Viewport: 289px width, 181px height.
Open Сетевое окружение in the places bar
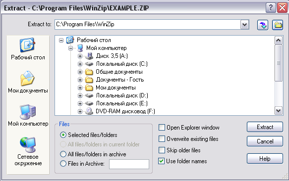(x=28, y=151)
